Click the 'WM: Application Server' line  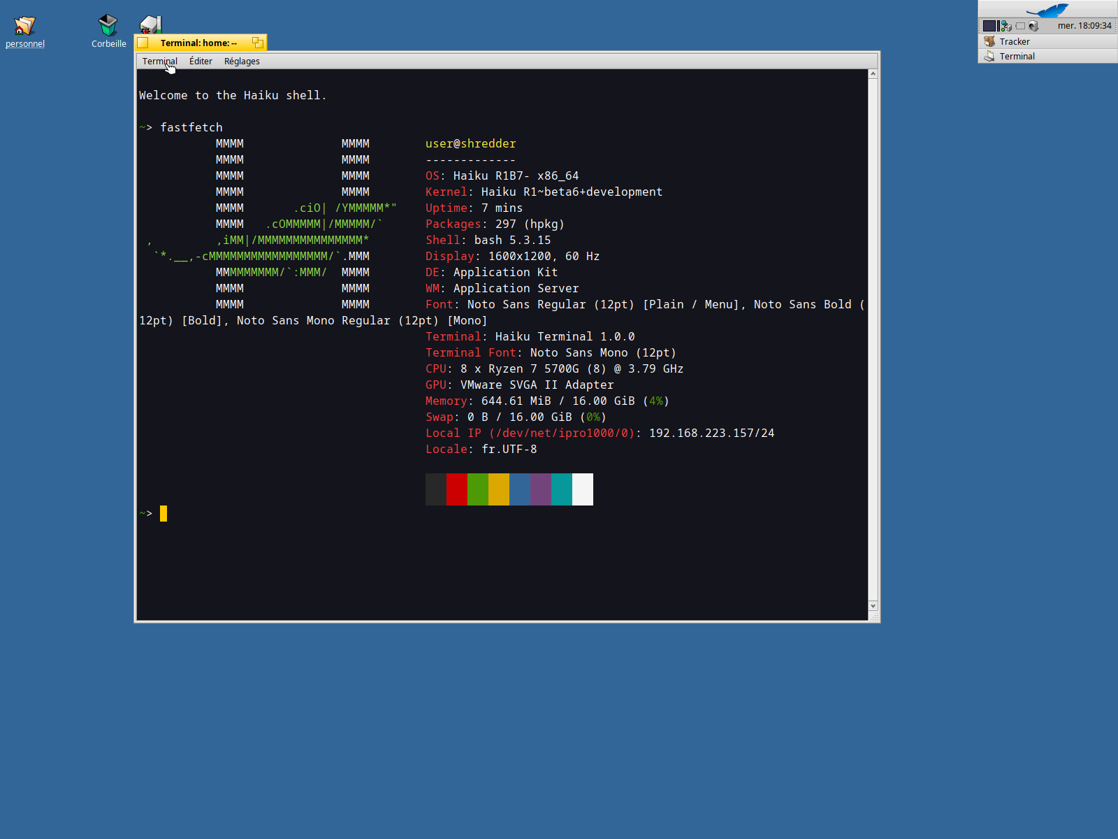[x=502, y=288]
